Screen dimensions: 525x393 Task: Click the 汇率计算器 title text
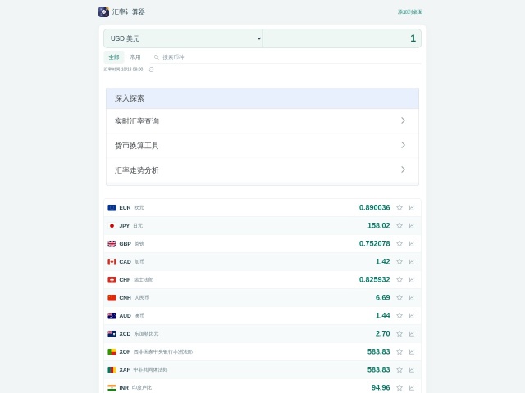[129, 11]
